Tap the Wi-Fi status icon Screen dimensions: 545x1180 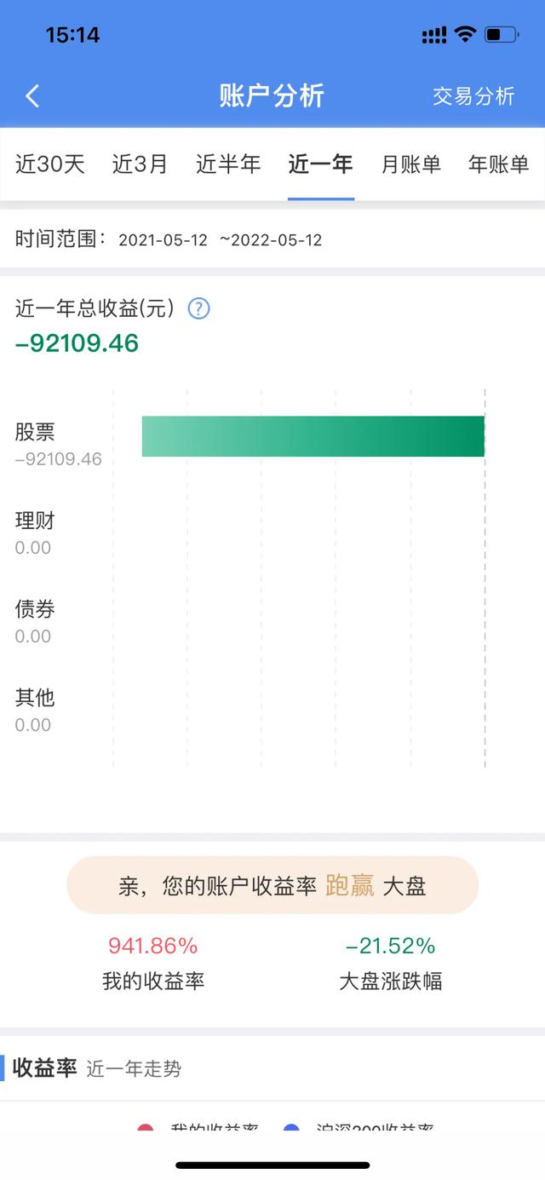(x=464, y=34)
